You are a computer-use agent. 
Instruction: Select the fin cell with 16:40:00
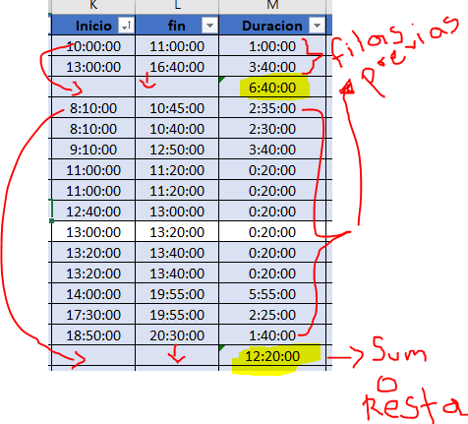click(x=177, y=67)
